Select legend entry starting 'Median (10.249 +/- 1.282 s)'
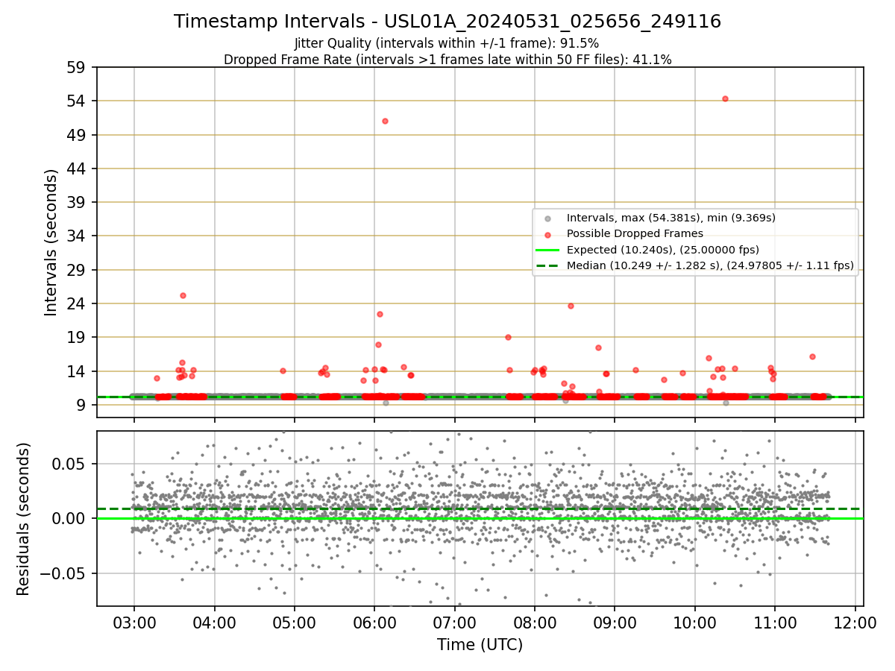This screenshot has width=895, height=671. 710,265
